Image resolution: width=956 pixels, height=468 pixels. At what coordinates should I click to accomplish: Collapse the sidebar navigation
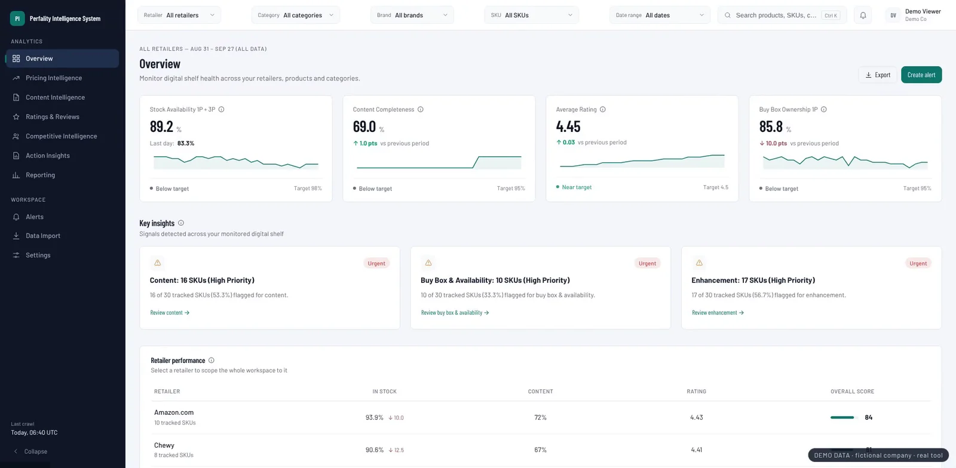(x=30, y=451)
